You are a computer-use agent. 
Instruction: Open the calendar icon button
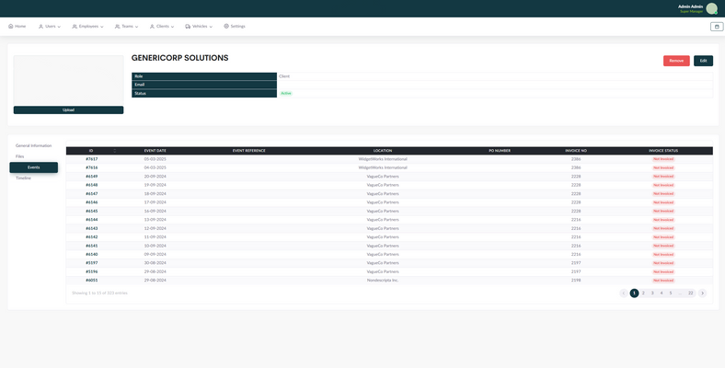coord(717,27)
